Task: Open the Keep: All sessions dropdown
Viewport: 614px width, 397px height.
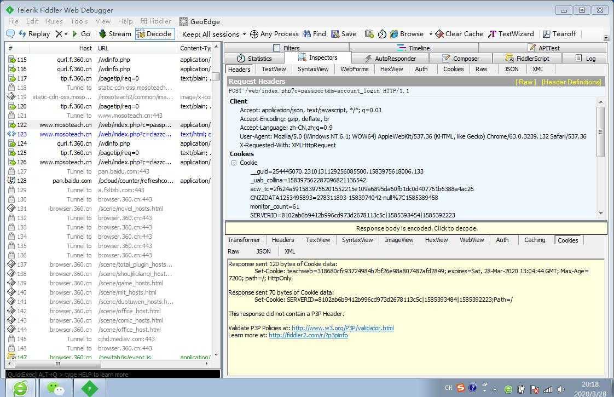Action: coord(213,34)
